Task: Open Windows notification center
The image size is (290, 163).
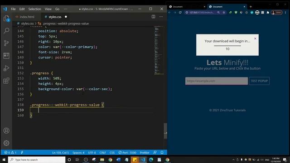Action: tap(285, 160)
